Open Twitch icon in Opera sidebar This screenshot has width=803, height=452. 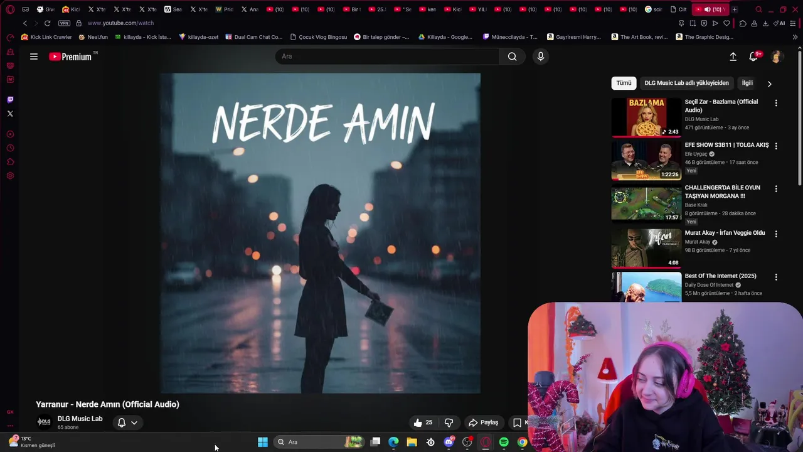click(10, 100)
